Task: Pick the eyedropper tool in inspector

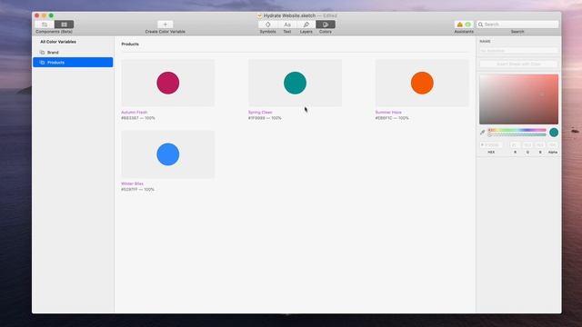Action: tap(482, 133)
